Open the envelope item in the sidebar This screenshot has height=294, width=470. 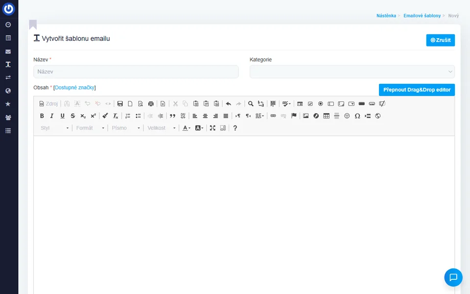click(x=8, y=51)
